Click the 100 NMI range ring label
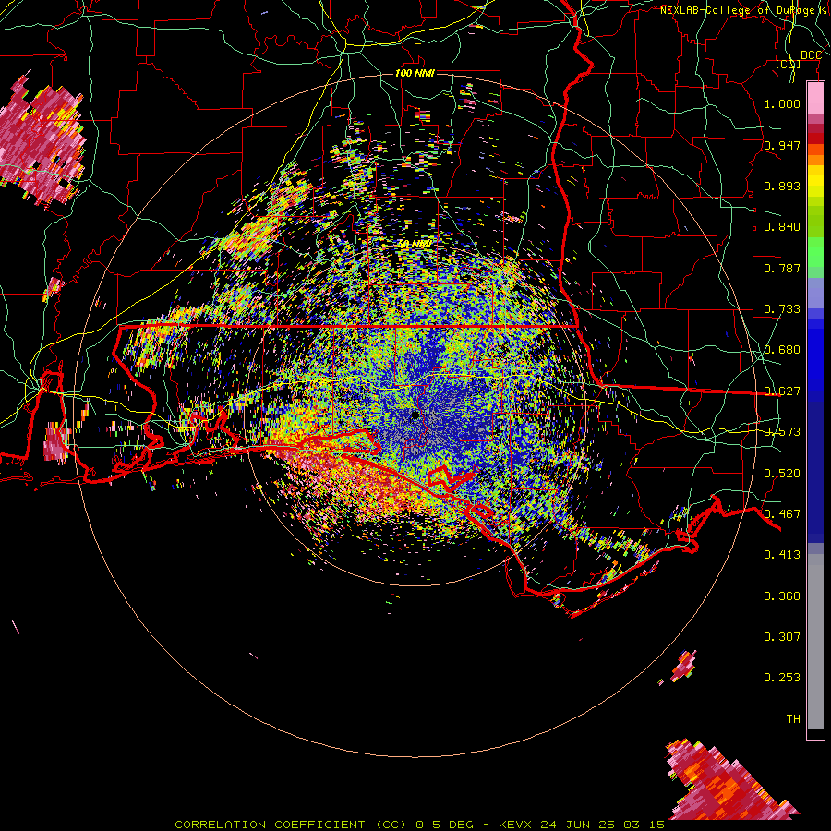Screen dimensions: 831x831 [415, 73]
